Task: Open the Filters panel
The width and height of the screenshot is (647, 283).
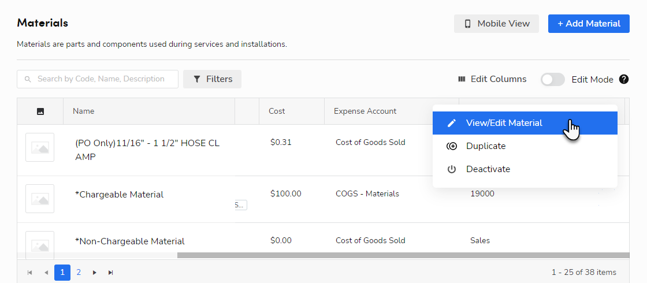Action: [212, 79]
